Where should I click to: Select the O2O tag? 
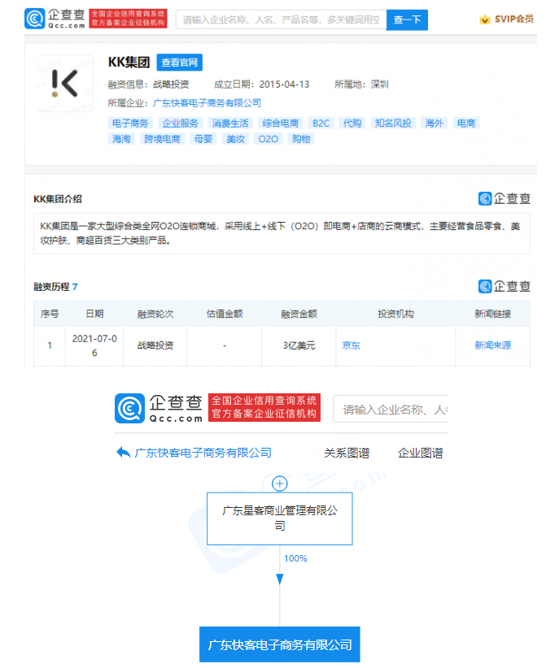click(x=268, y=139)
